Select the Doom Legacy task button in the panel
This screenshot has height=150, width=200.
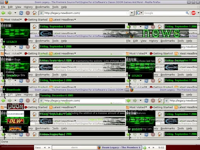119,148
